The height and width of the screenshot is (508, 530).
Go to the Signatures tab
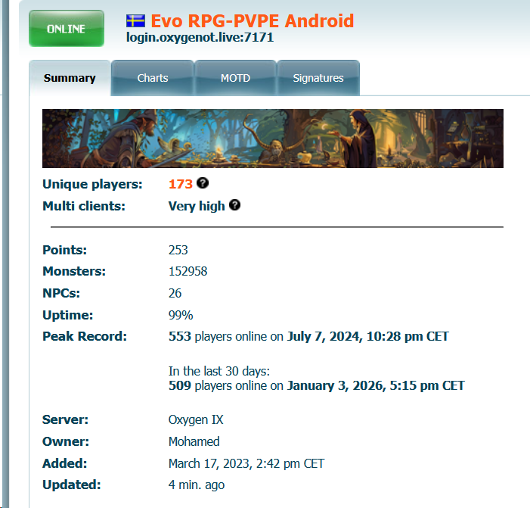coord(318,78)
